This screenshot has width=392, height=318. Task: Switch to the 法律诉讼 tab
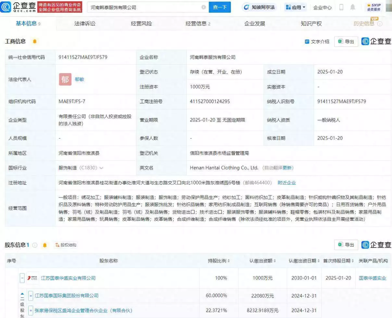(x=85, y=23)
